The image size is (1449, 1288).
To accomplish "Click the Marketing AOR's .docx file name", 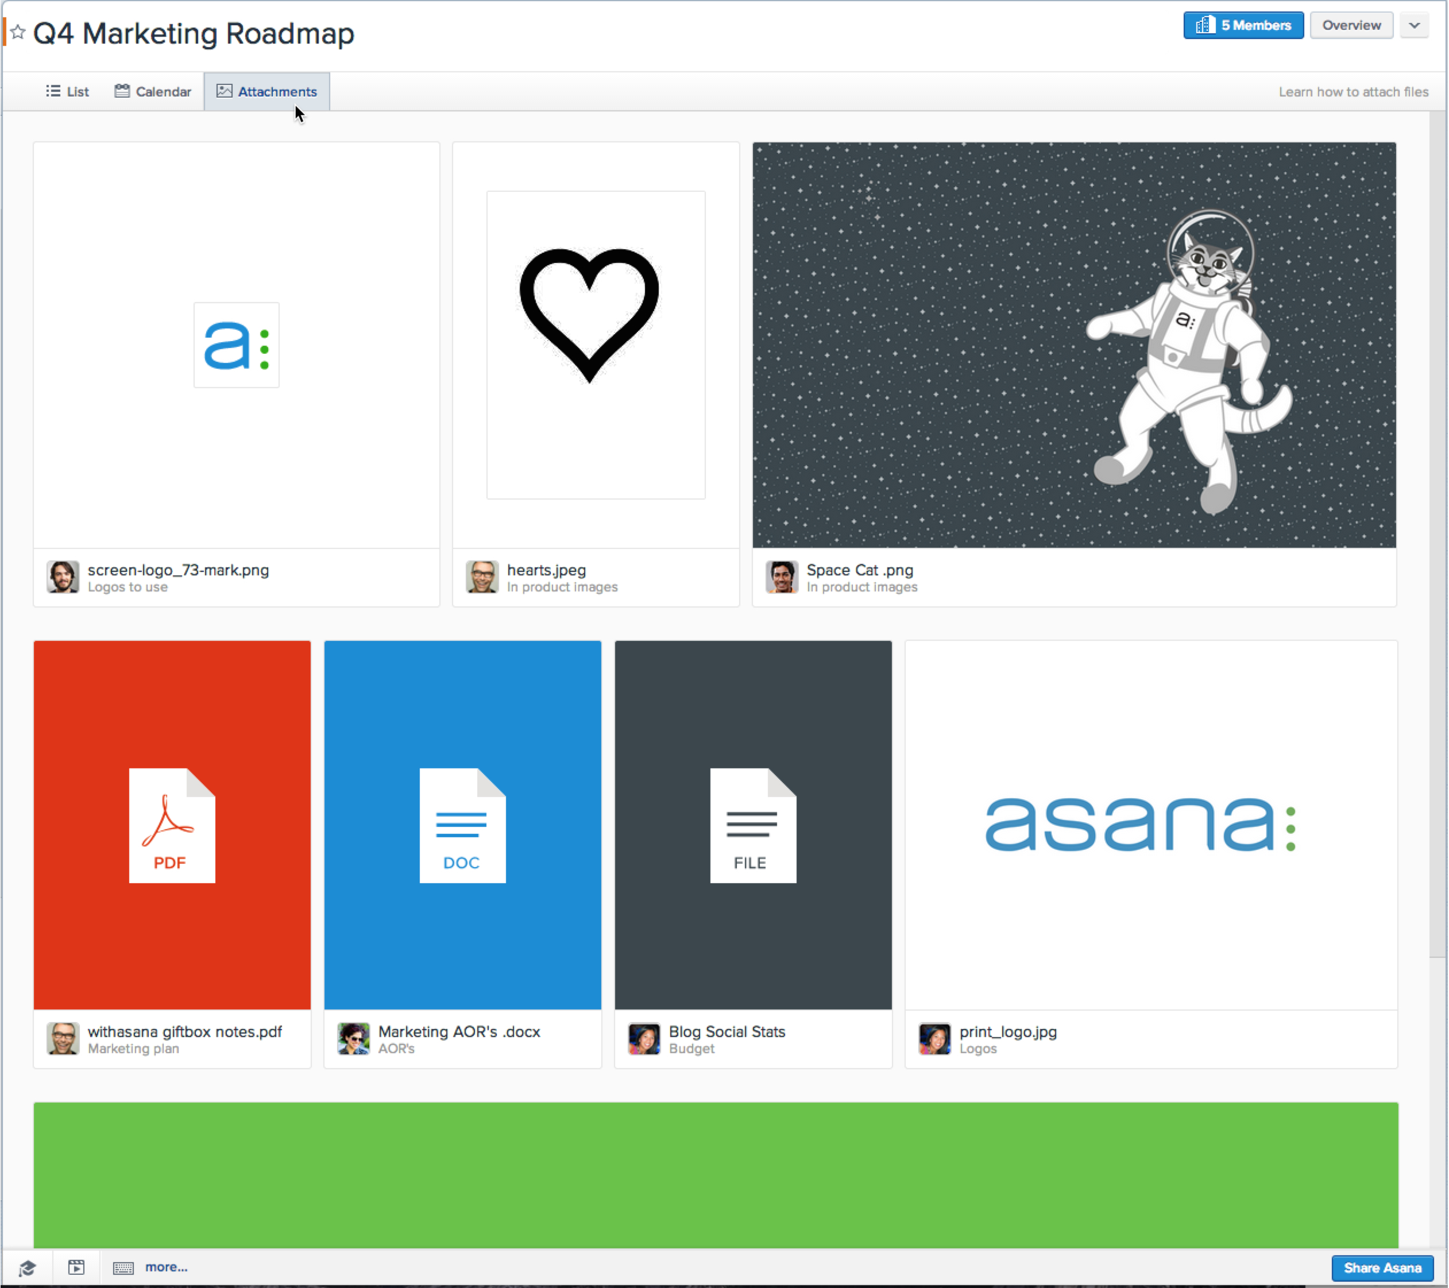I will [459, 1031].
